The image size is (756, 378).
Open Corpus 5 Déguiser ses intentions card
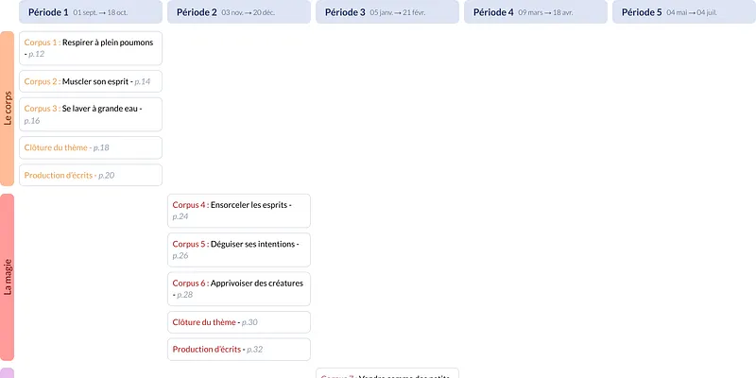click(x=239, y=249)
